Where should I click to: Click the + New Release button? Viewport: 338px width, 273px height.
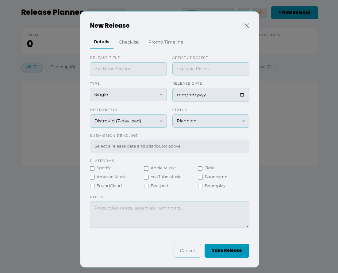pos(294,13)
